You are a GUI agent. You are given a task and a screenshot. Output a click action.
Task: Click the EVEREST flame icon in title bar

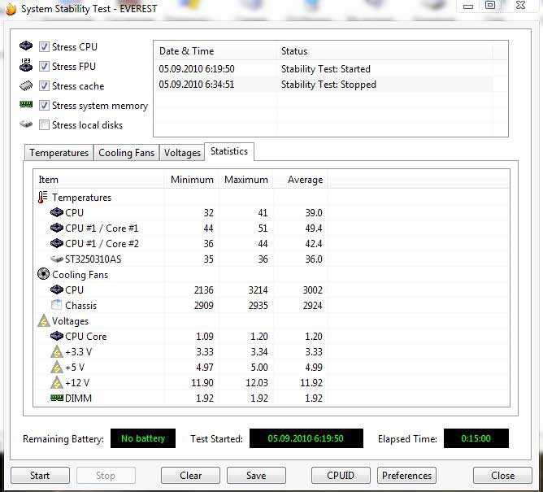(10, 7)
